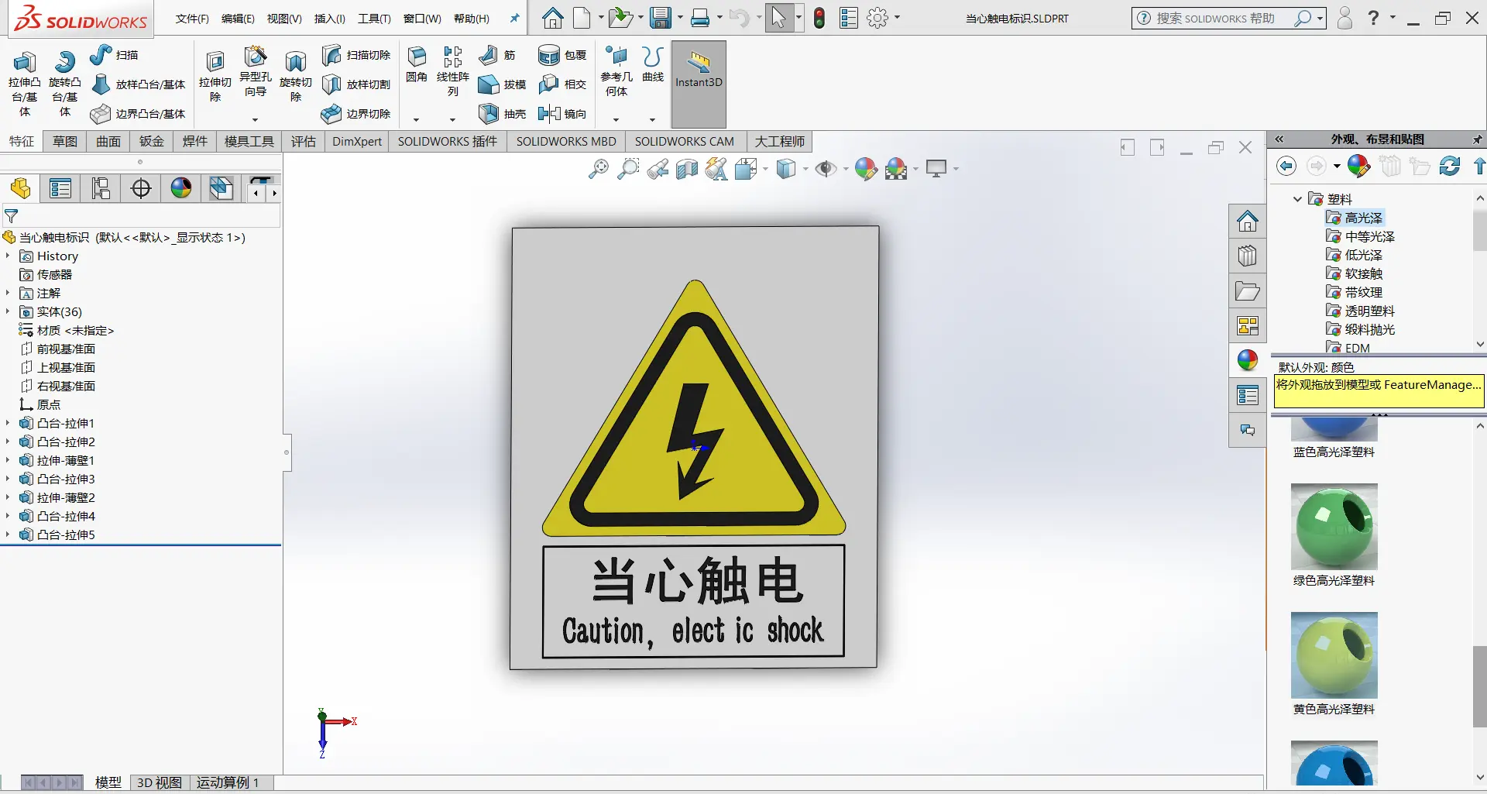Open the 工具(T) menu

click(x=374, y=19)
